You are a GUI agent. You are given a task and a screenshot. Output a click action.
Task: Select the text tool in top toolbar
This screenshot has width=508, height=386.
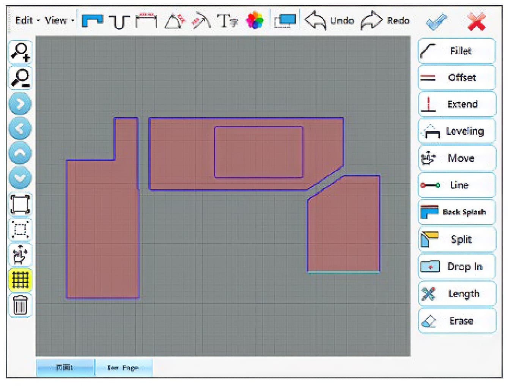tap(227, 20)
